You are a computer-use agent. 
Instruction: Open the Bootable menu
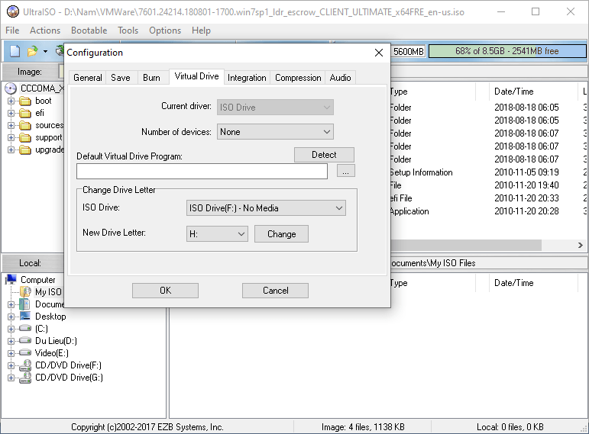tap(89, 31)
